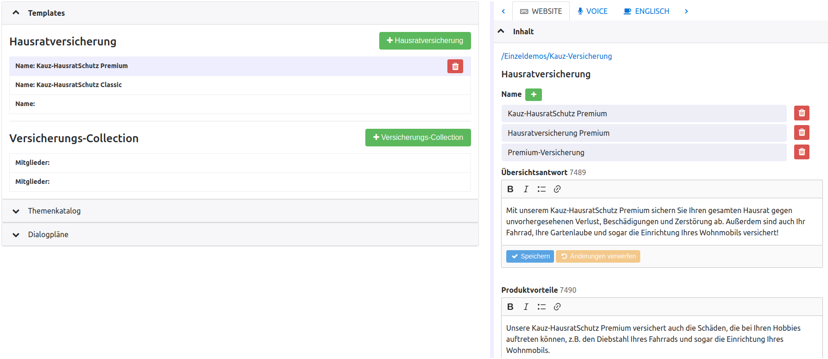
Task: Select the second Mitglieder: collection row
Action: pyautogui.click(x=240, y=182)
